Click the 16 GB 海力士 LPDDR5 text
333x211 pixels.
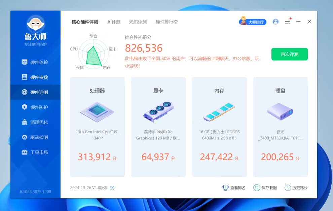[x=219, y=135]
